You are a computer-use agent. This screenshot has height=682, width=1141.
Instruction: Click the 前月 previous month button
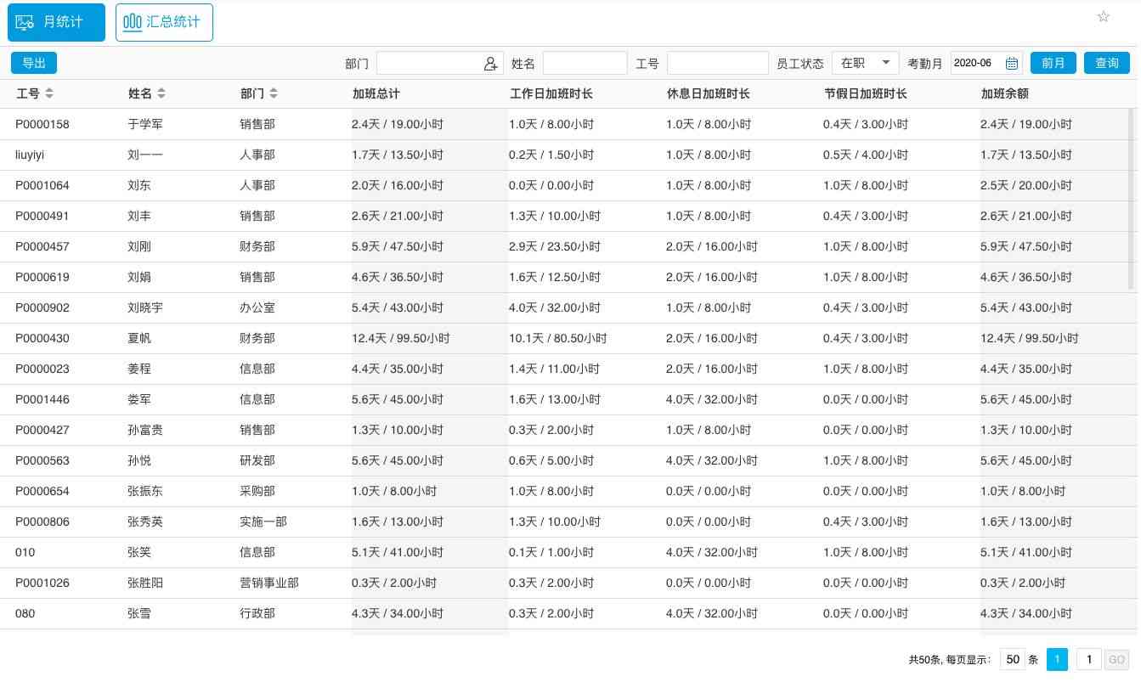pos(1053,63)
